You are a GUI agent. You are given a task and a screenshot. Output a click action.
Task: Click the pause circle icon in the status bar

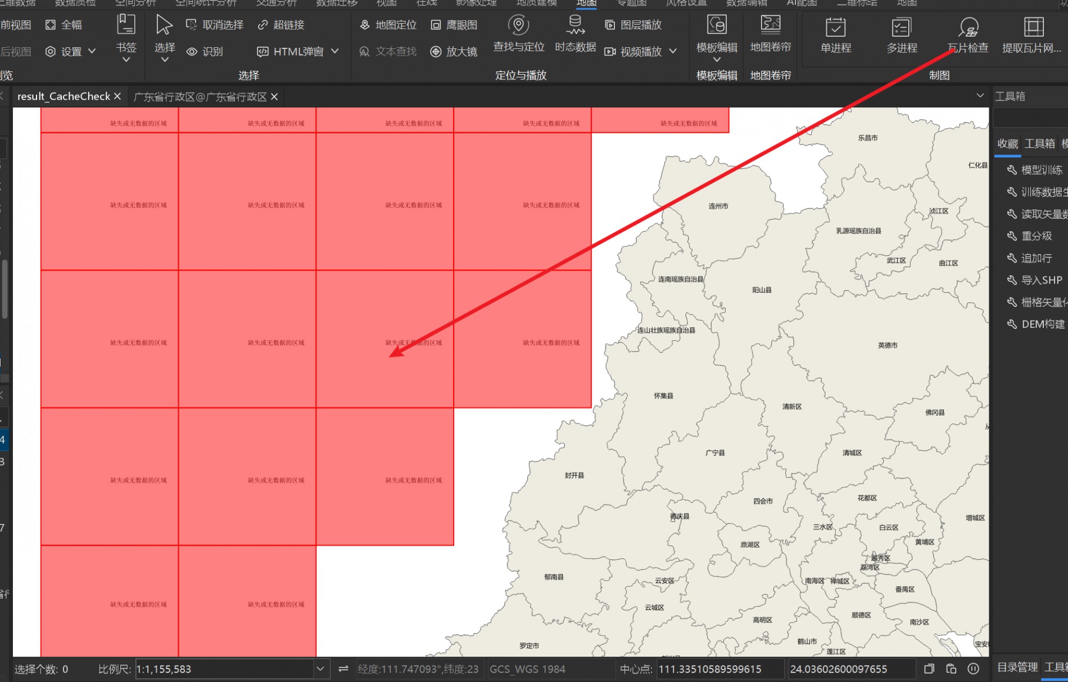(x=974, y=669)
